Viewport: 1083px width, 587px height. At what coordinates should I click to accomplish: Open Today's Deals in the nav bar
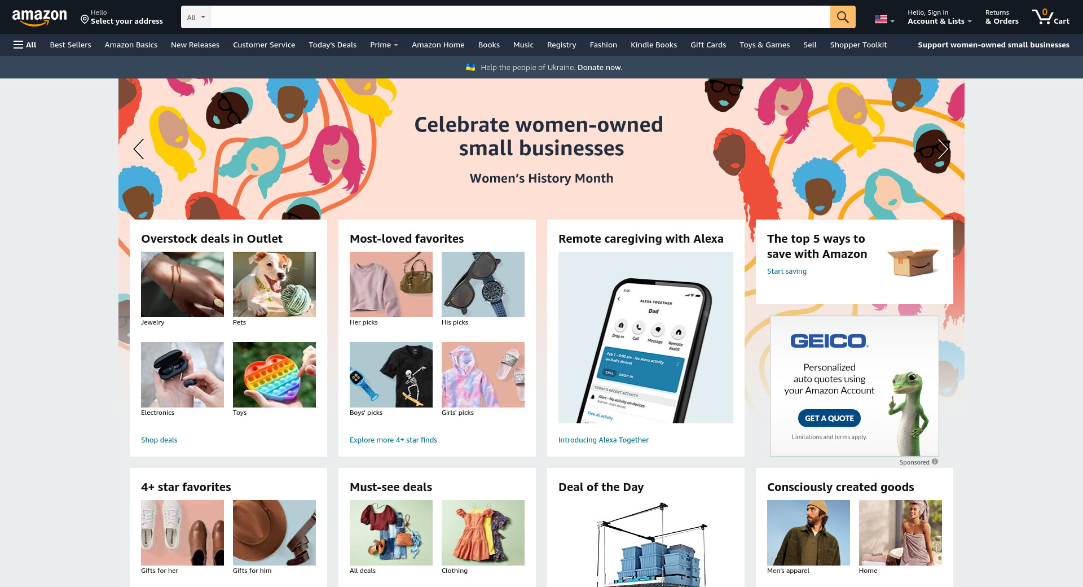[332, 45]
